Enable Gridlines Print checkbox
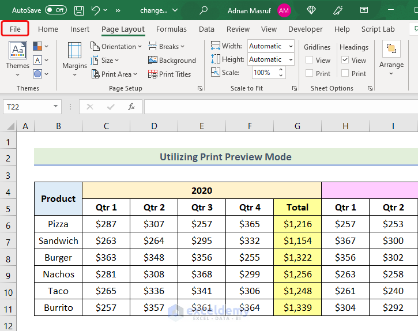The width and height of the screenshot is (418, 331). [310, 73]
